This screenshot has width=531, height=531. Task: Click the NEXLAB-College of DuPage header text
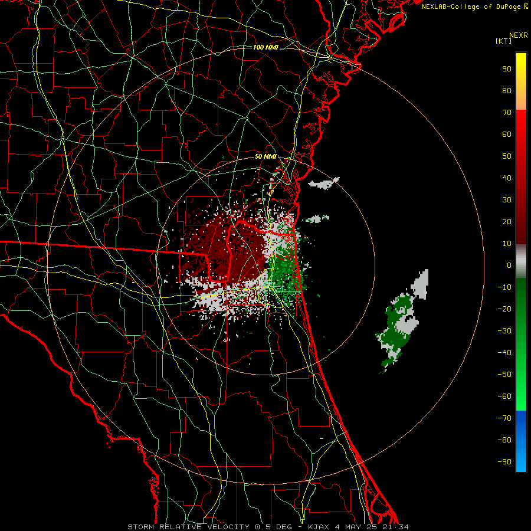tap(474, 6)
